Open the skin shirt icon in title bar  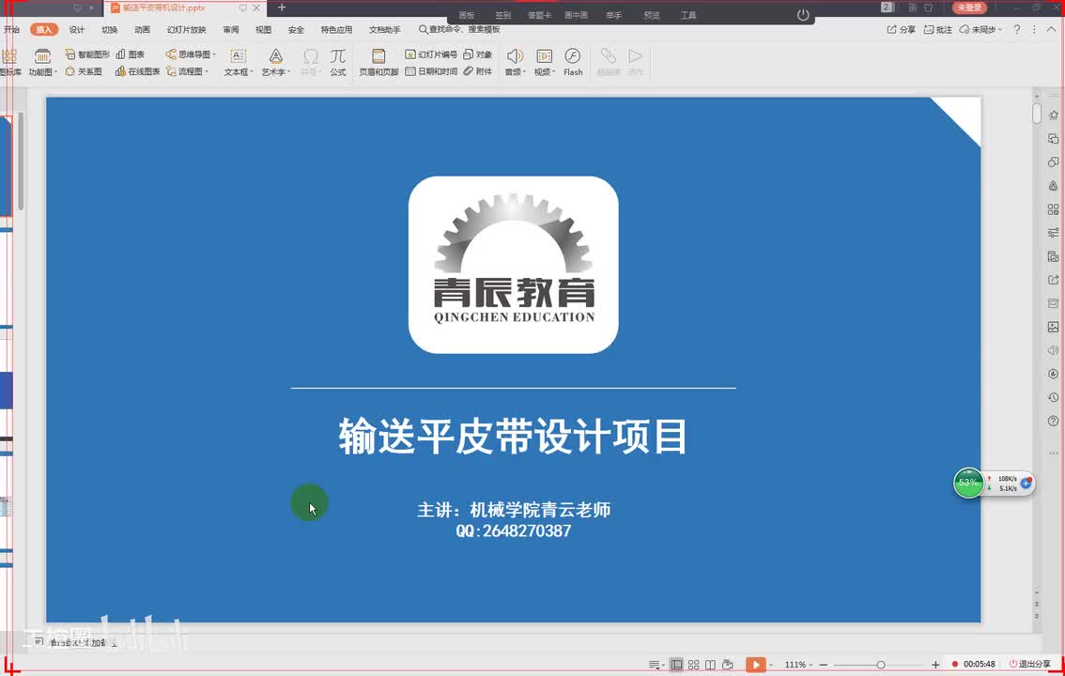tap(928, 8)
